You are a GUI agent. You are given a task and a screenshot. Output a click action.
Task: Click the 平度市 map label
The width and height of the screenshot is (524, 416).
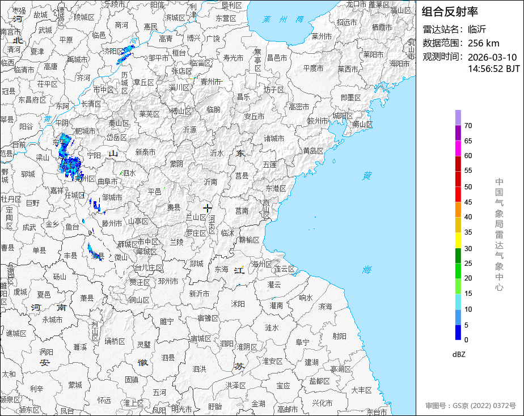(x=313, y=68)
